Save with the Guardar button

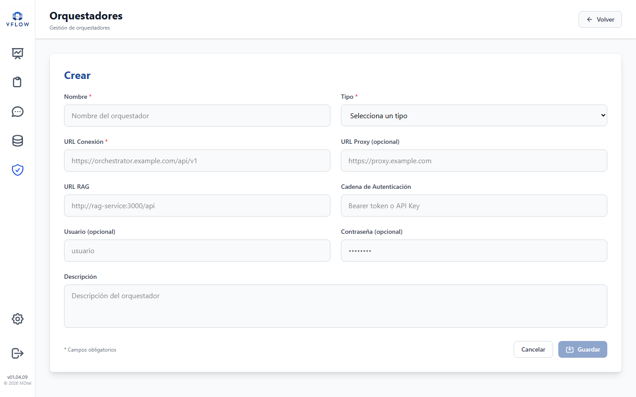[583, 349]
